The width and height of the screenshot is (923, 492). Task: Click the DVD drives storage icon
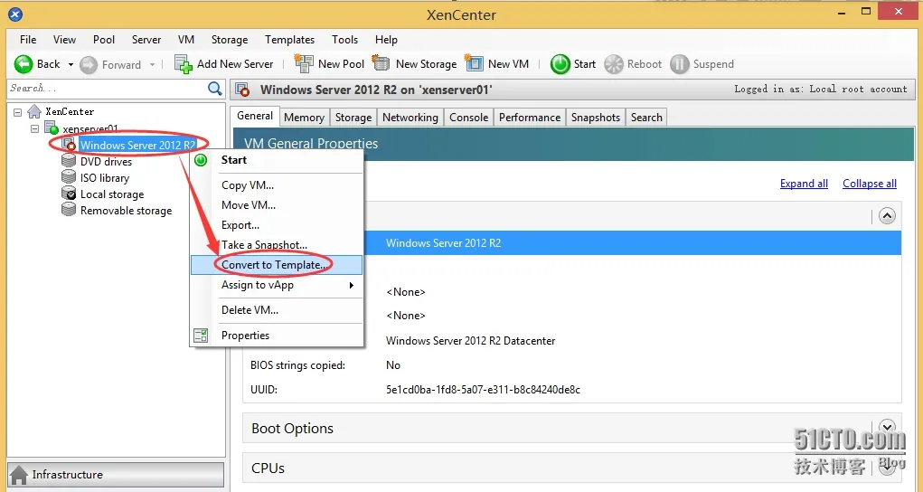[69, 161]
